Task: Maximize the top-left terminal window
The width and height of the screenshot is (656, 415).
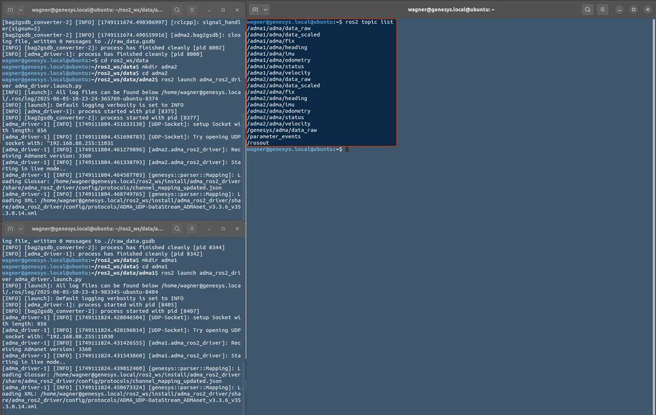Action: click(x=223, y=10)
